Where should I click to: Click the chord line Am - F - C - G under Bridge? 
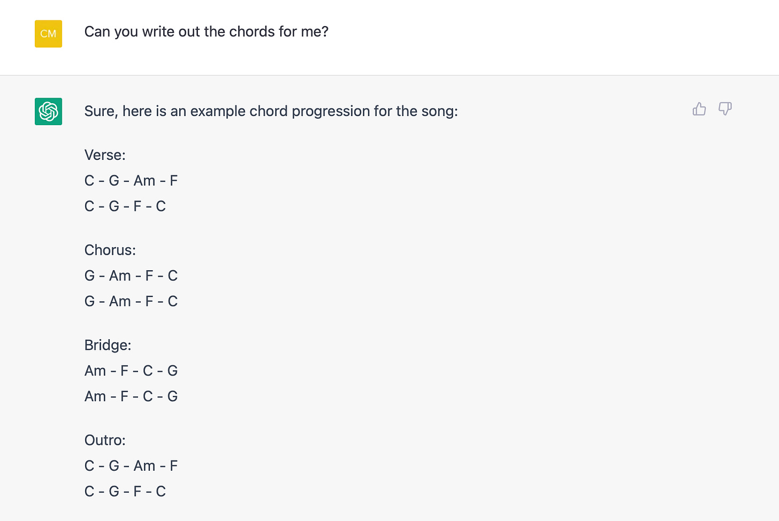131,370
